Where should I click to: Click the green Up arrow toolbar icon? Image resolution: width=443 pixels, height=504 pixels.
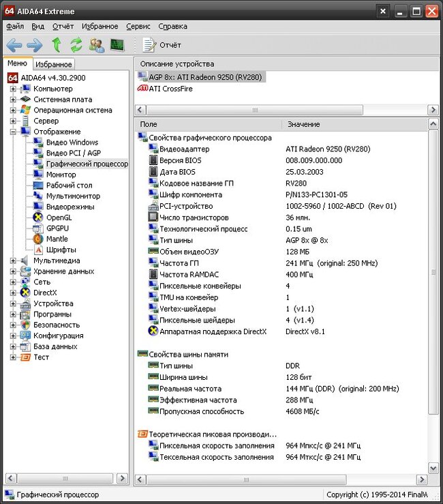[x=57, y=45]
